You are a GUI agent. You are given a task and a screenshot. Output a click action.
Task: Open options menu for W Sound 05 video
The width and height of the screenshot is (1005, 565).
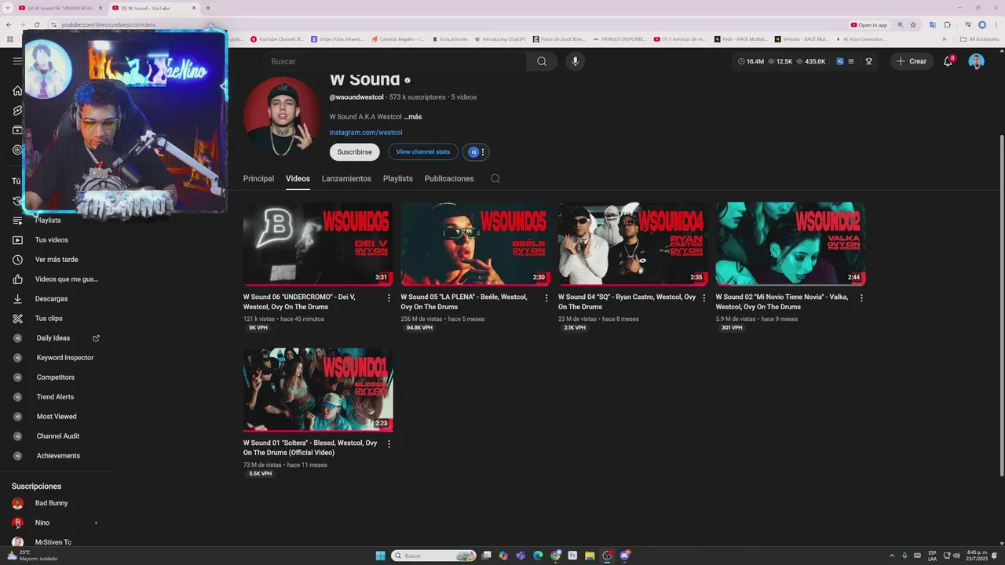coord(546,298)
